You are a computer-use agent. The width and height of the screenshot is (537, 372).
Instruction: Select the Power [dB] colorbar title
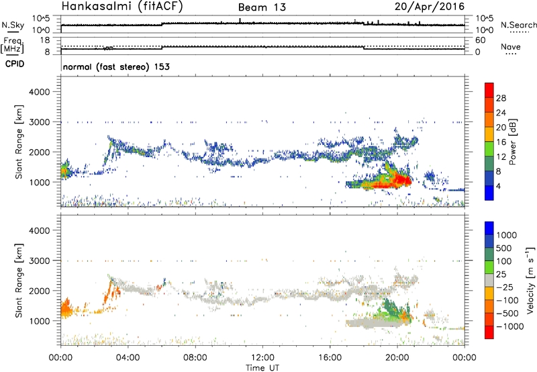click(x=512, y=142)
